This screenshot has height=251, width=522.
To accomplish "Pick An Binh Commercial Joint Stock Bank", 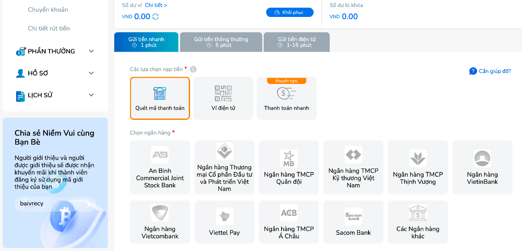I will [x=160, y=168].
